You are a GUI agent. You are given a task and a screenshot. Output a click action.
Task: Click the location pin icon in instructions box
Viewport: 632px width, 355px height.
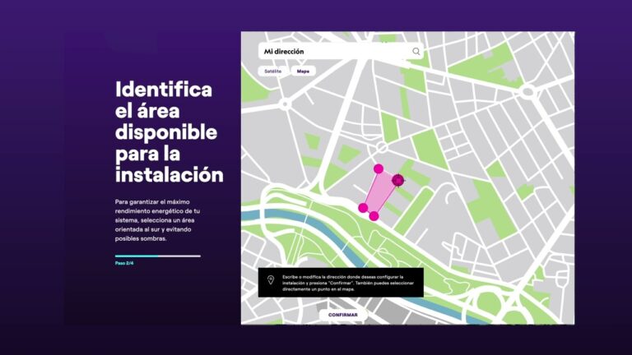[x=270, y=282]
